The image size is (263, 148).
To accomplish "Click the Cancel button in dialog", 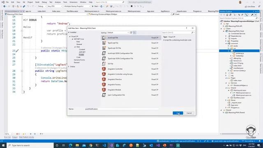I will (189, 113).
